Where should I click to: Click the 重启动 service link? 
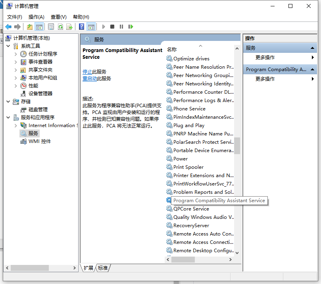(x=90, y=78)
